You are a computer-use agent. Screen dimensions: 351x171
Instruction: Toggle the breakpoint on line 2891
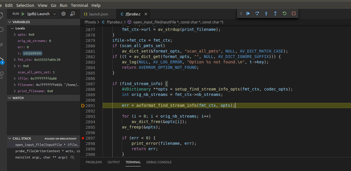pos(83,106)
